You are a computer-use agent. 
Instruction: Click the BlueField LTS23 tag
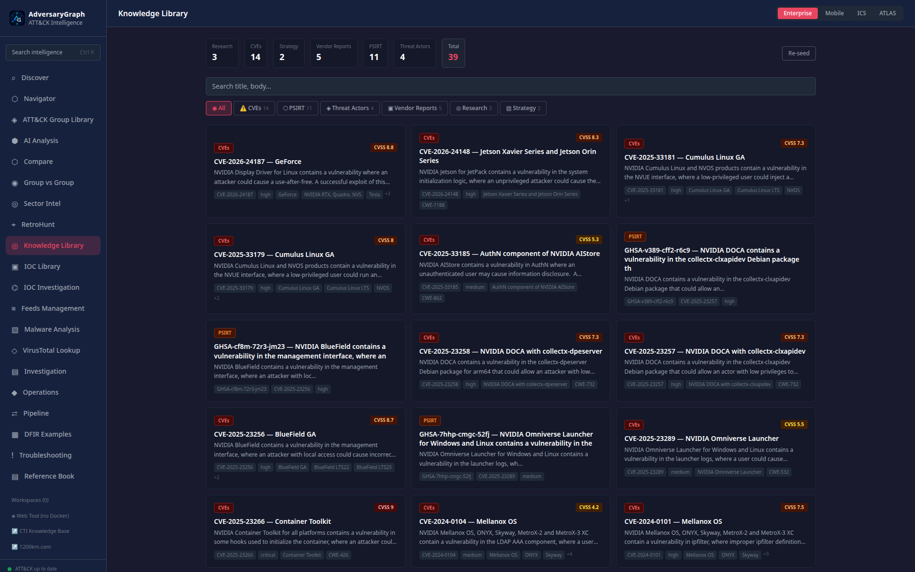[374, 467]
